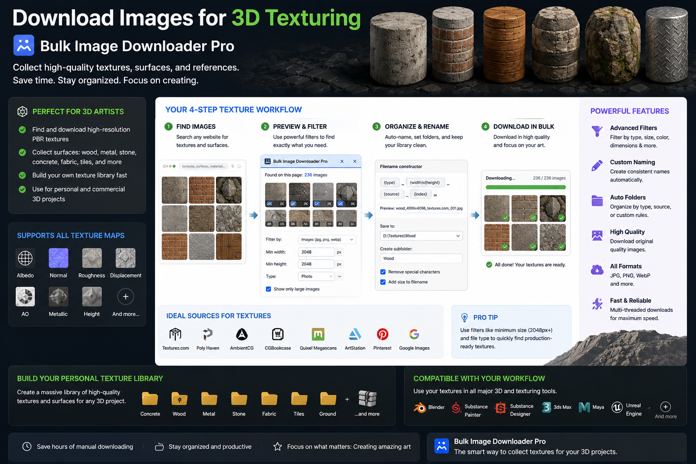The height and width of the screenshot is (464, 696).
Task: Click the 'And more' plus icon in compatible tools
Action: click(665, 406)
